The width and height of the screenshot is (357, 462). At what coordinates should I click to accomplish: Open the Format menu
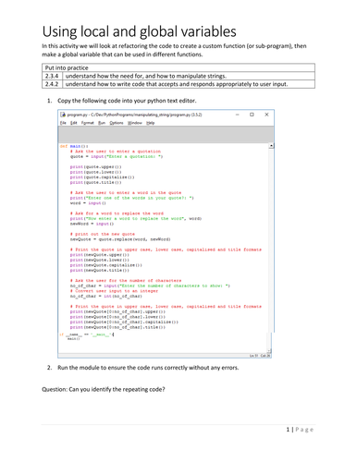[88, 123]
